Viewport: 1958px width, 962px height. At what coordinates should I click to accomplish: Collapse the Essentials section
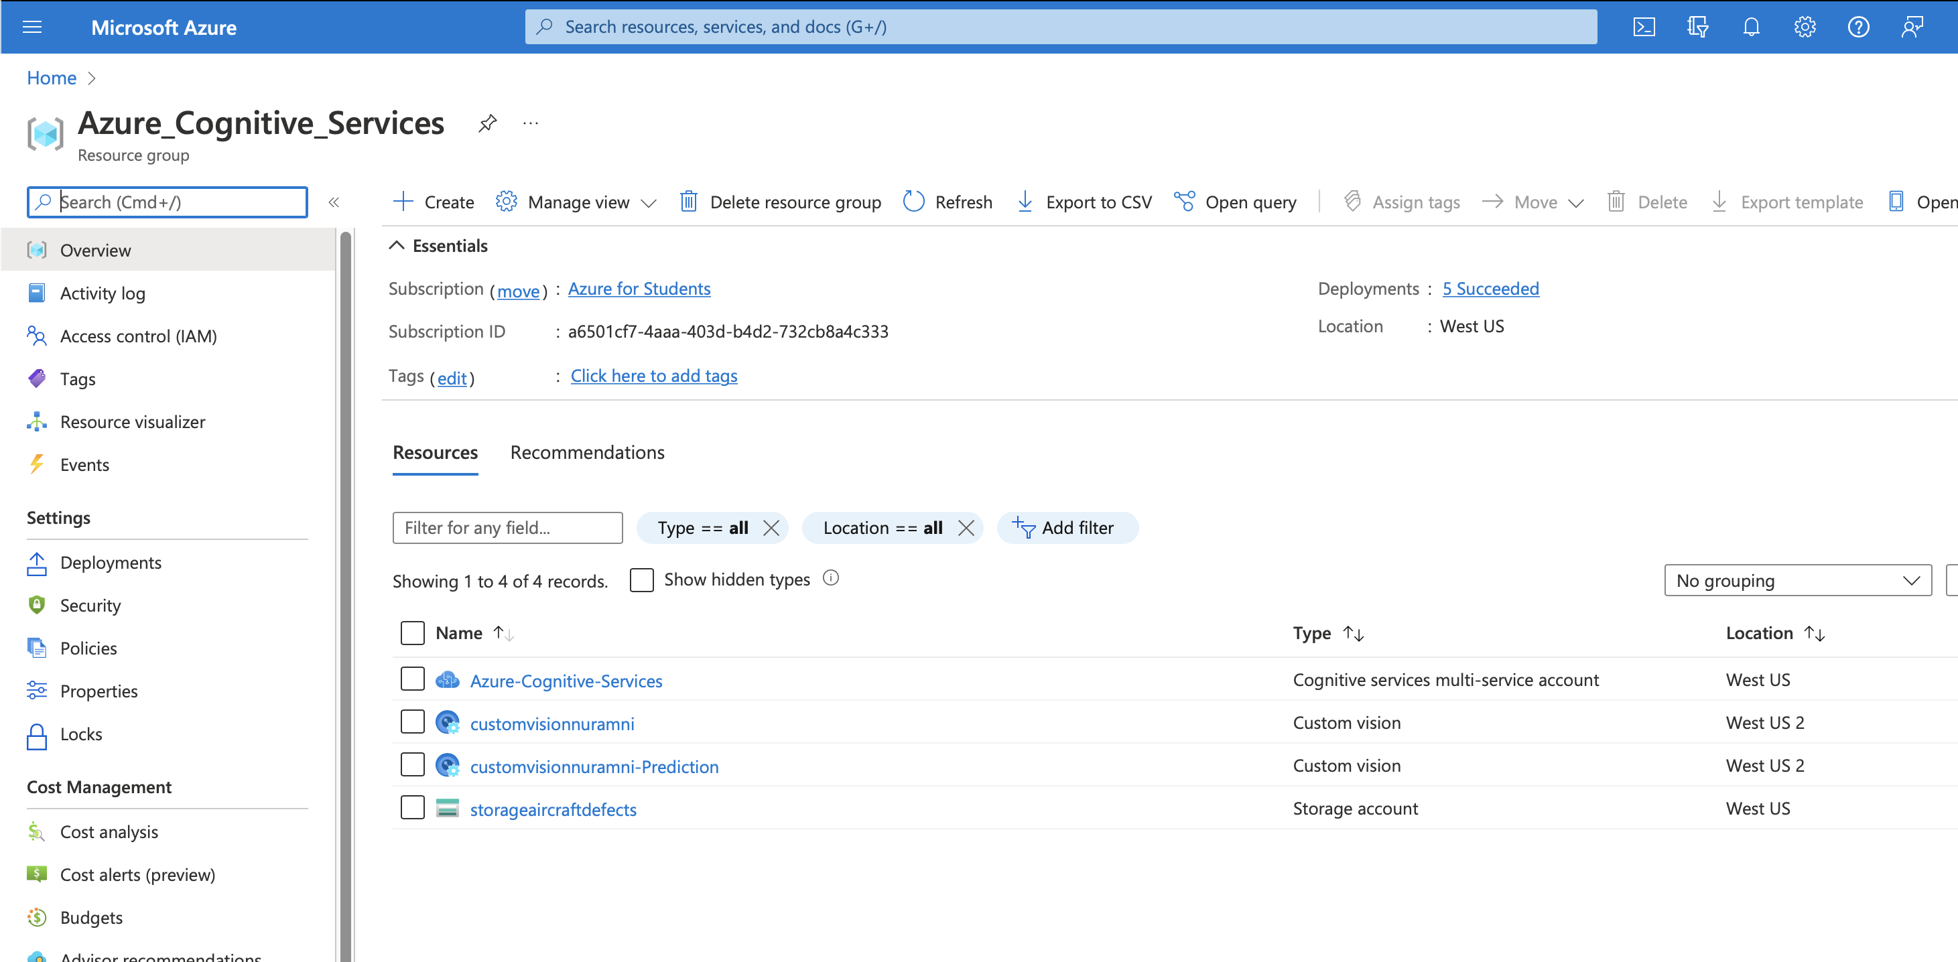tap(439, 245)
